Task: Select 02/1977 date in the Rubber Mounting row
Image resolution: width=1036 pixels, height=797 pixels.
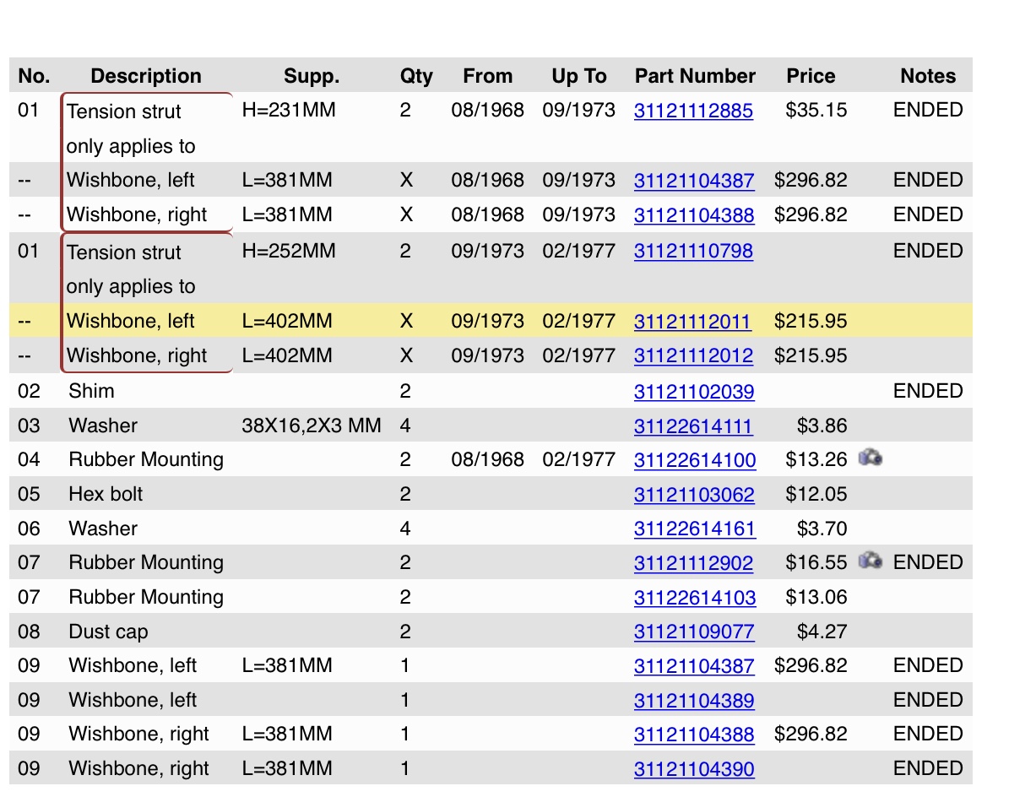Action: pyautogui.click(x=578, y=459)
